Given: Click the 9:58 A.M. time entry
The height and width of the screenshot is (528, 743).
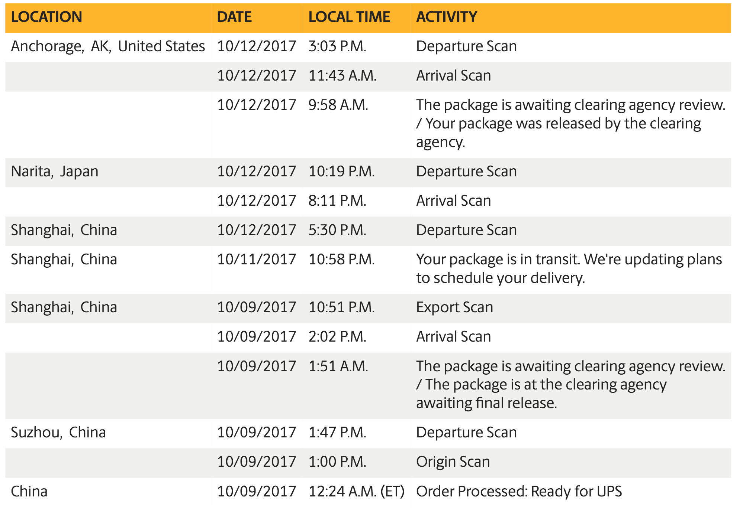Looking at the screenshot, I should pos(338,105).
